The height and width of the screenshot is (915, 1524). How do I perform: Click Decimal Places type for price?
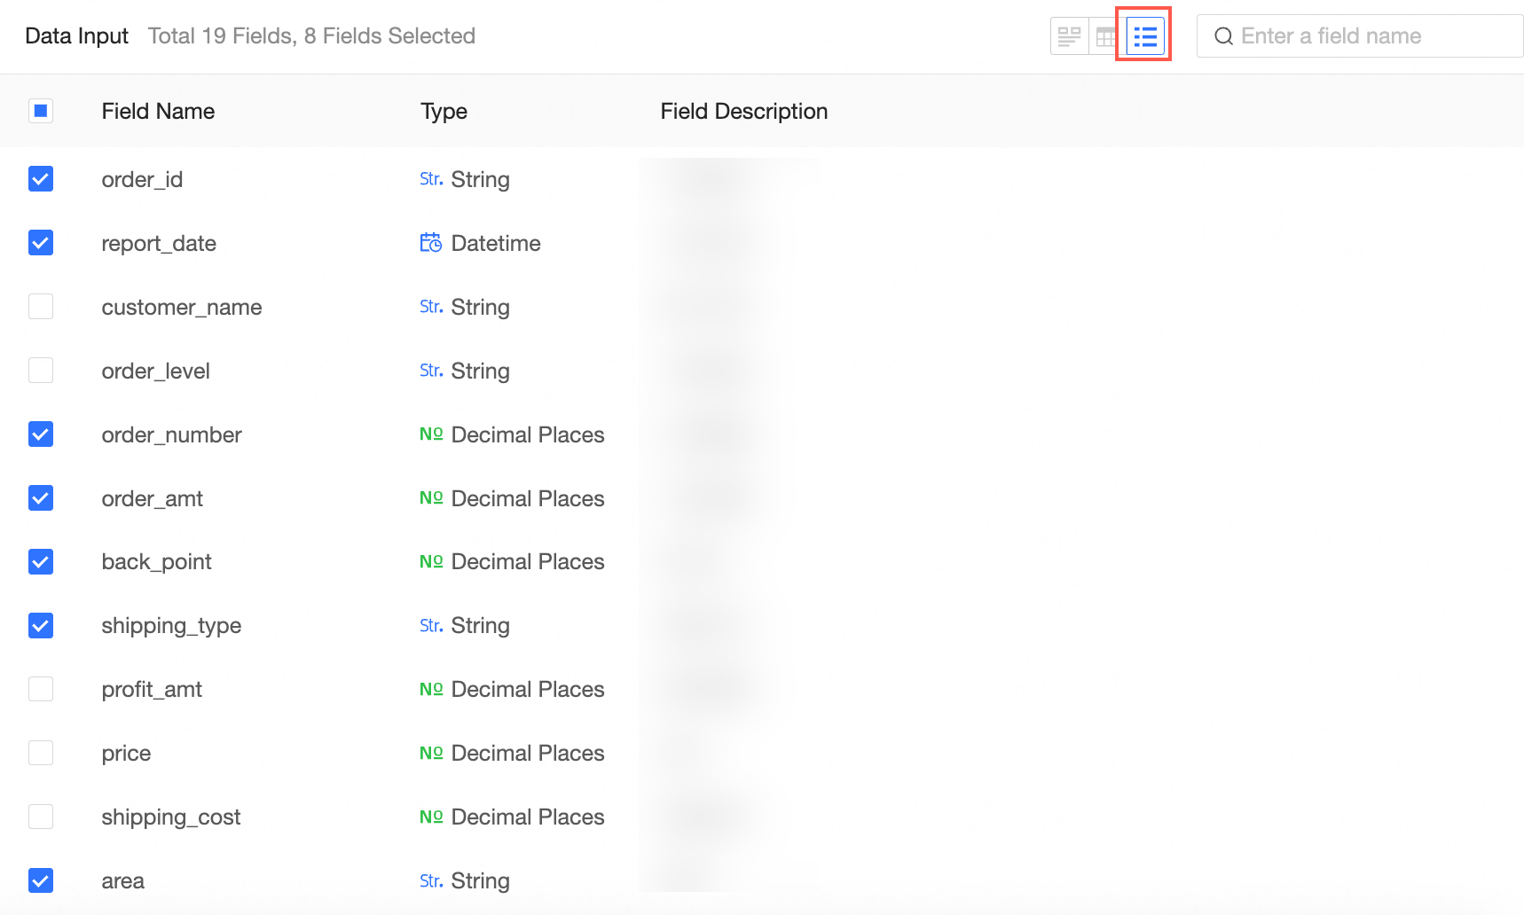[x=528, y=753]
